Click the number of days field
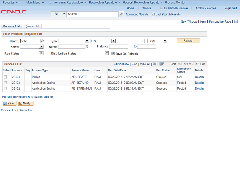This screenshot has width=240, height=180. pyautogui.click(x=135, y=41)
